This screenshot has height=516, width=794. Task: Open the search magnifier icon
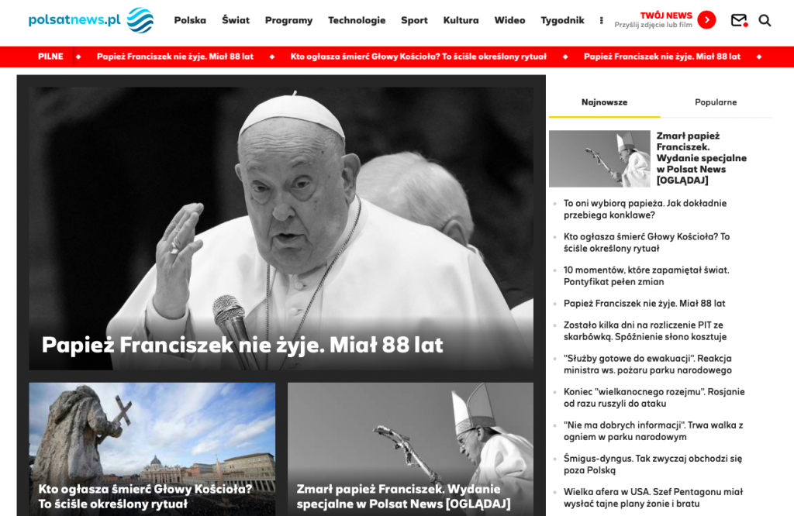[x=765, y=21]
